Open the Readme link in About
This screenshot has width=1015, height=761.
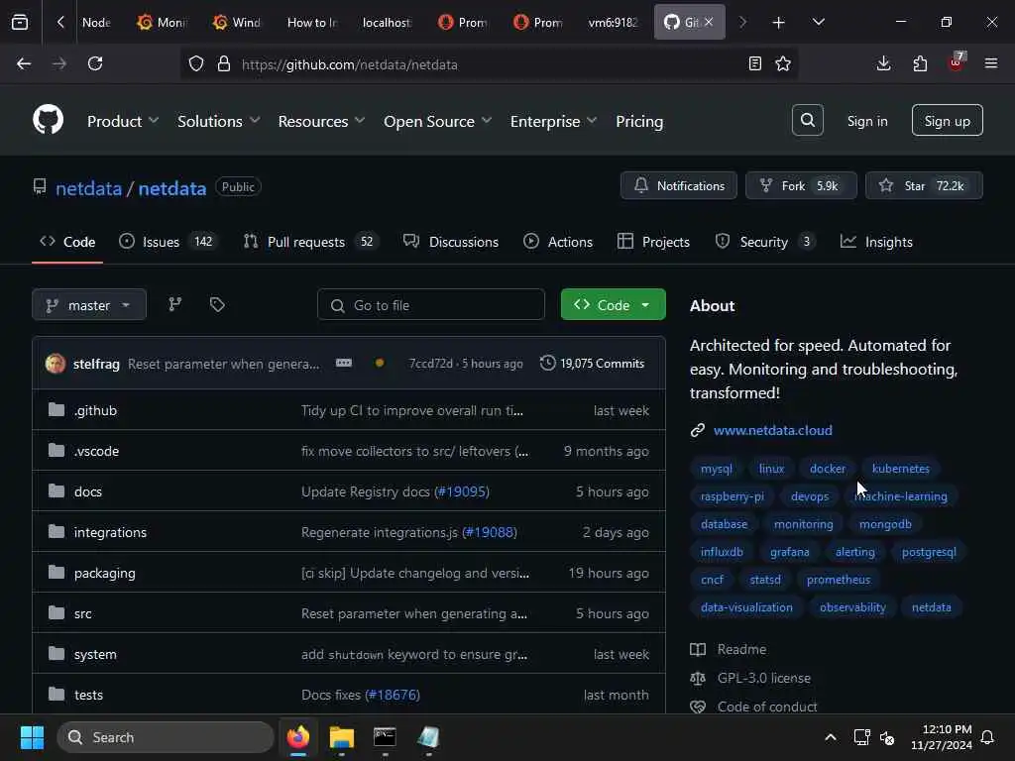(x=741, y=649)
